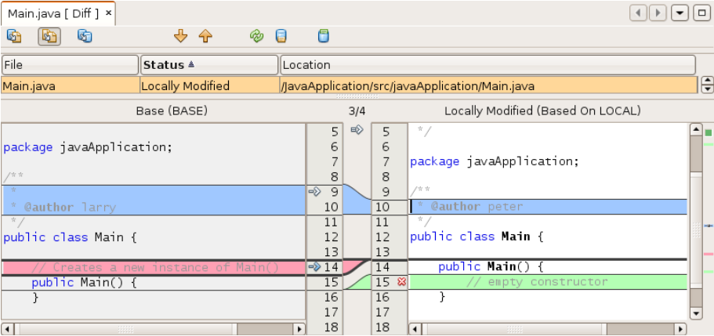The height and width of the screenshot is (336, 714).
Task: Sort by the Status column header
Action: [x=208, y=65]
